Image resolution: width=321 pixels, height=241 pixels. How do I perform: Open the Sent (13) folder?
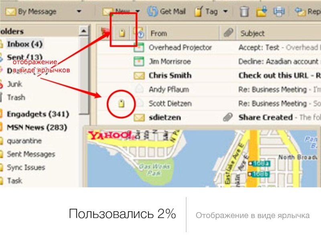click(x=25, y=57)
